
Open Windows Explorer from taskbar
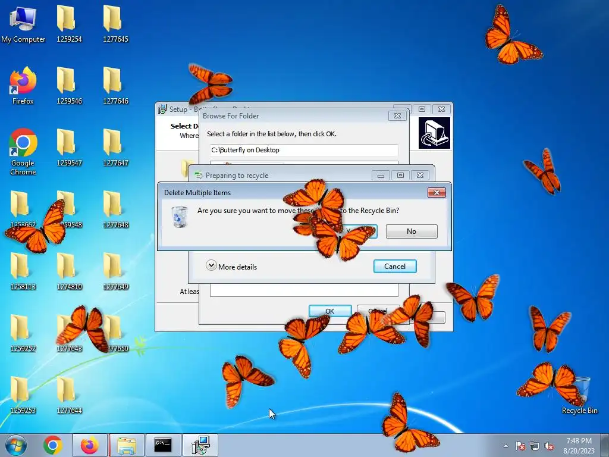pyautogui.click(x=127, y=445)
